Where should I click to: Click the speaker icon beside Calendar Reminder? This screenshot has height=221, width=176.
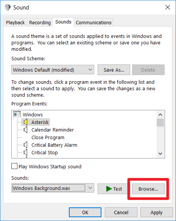25,130
